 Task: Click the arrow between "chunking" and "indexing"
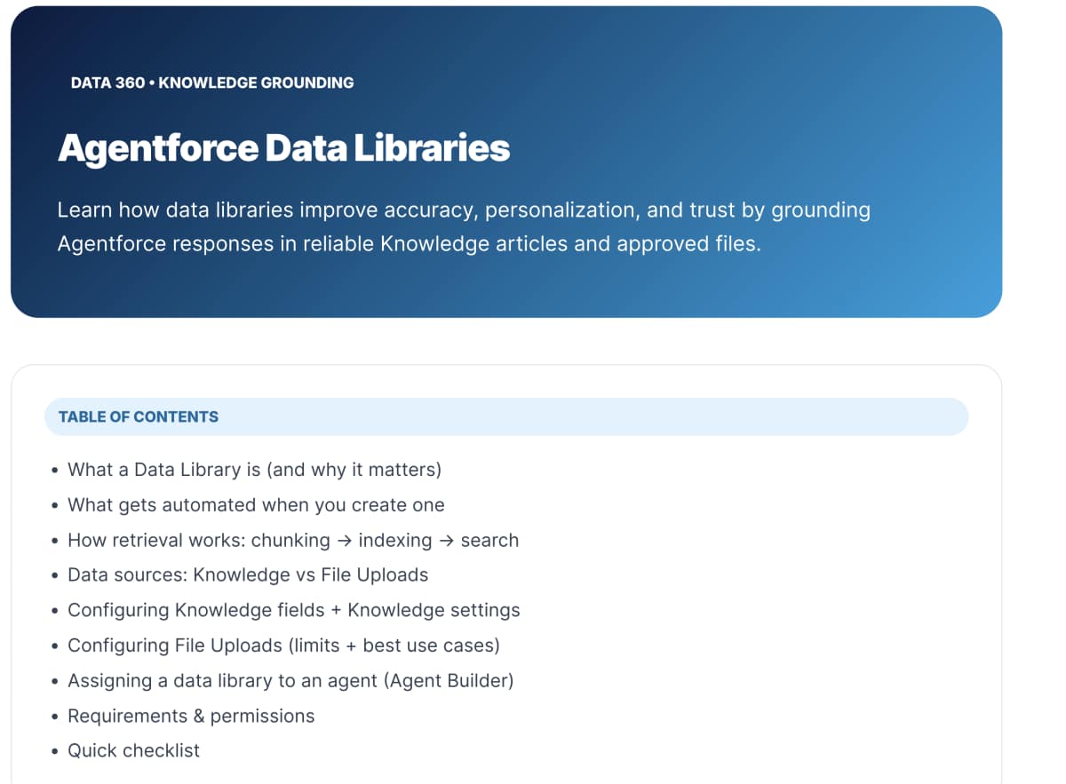(x=344, y=541)
